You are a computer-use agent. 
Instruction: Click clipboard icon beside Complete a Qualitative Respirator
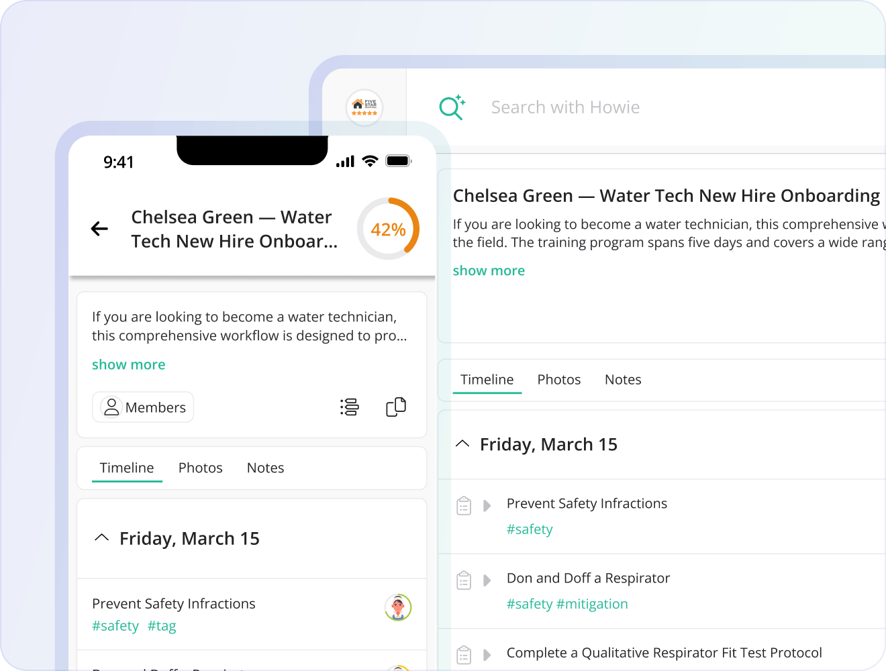[x=464, y=654]
